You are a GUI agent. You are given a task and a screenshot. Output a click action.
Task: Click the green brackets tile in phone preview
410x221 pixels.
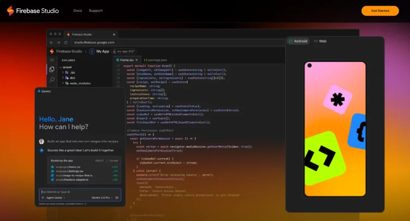click(x=324, y=159)
